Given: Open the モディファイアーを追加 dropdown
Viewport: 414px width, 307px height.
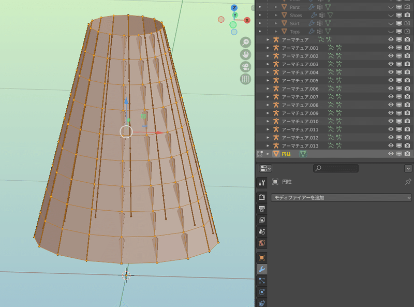Looking at the screenshot, I should [341, 198].
